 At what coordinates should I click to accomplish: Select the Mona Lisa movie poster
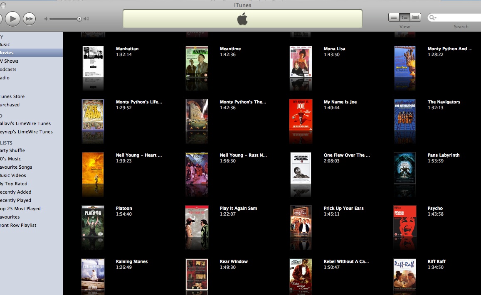301,61
